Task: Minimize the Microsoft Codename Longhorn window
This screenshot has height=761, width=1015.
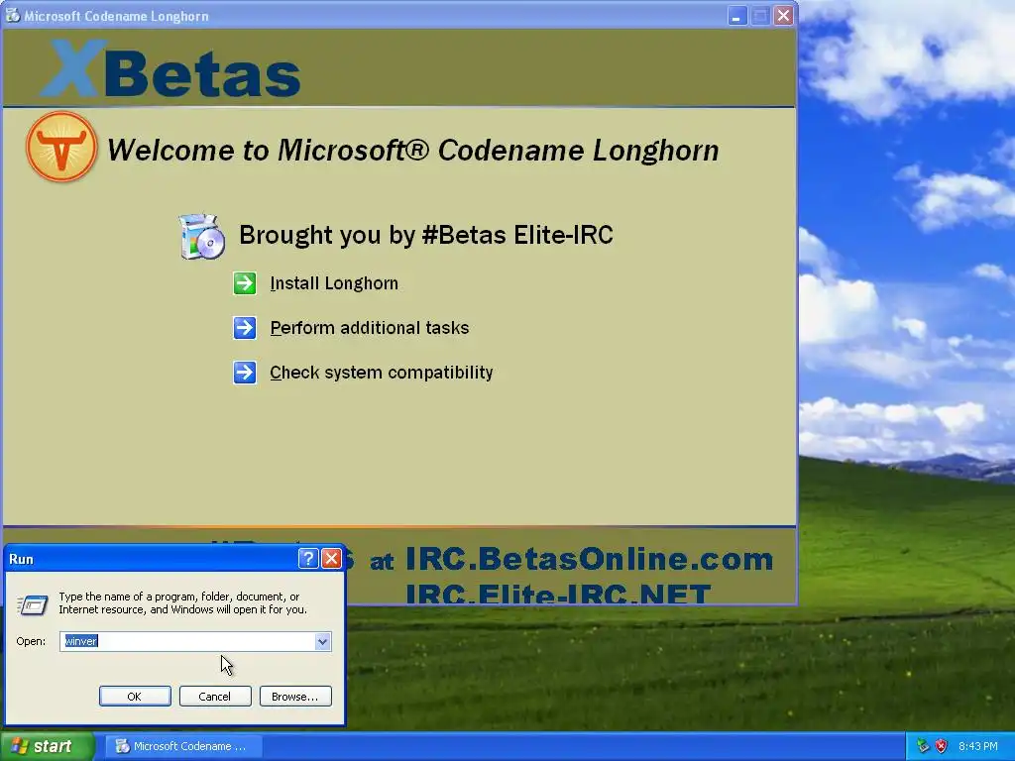Action: [x=736, y=16]
